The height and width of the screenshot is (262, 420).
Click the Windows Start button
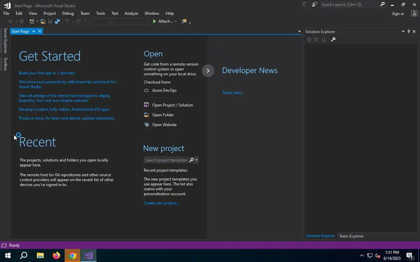tap(8, 255)
